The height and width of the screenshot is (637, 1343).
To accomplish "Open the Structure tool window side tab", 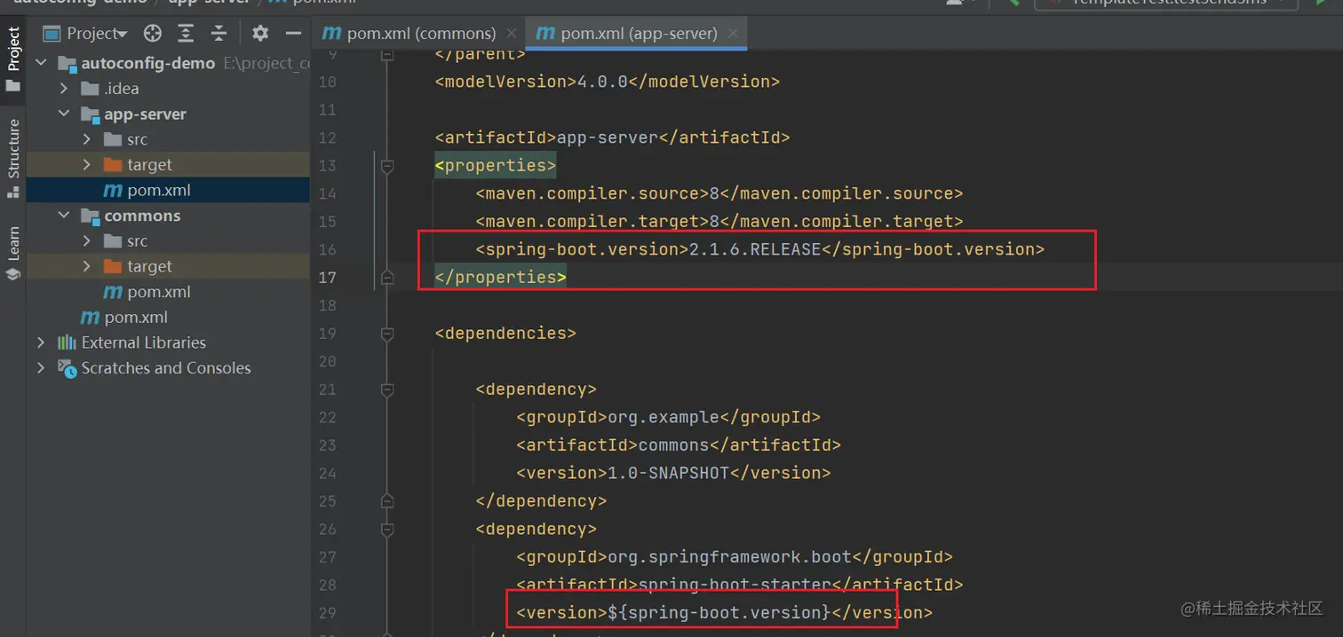I will [x=13, y=158].
